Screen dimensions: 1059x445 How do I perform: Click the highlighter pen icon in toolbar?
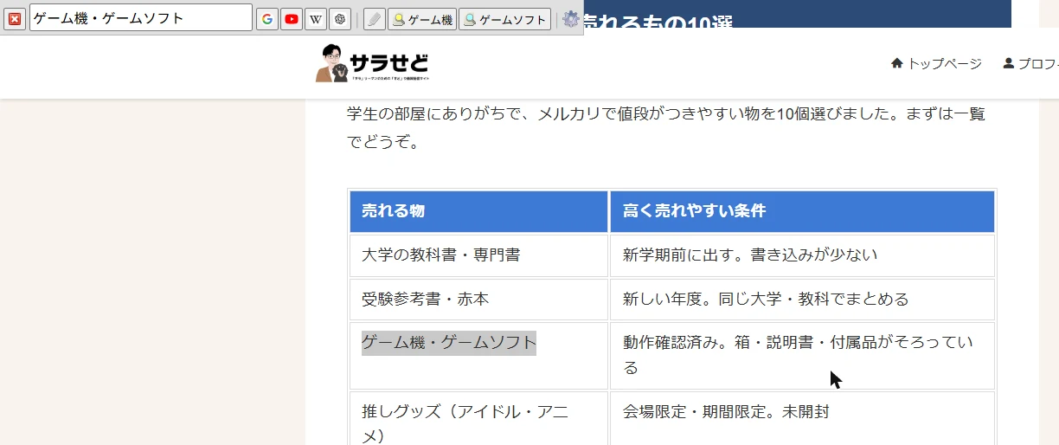tap(374, 19)
